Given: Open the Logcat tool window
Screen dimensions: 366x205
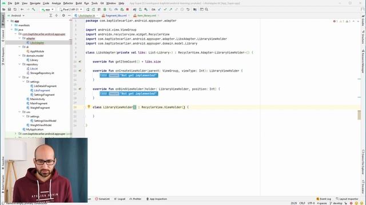Looking at the screenshot, I should click(120, 199).
